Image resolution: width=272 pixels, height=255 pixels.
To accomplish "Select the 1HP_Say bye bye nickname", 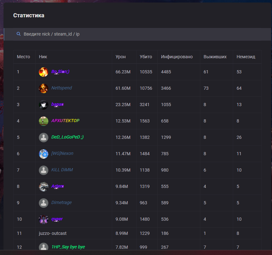I will click(x=68, y=247).
